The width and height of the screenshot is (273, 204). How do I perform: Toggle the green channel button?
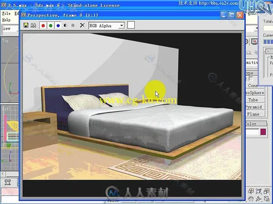point(51,25)
